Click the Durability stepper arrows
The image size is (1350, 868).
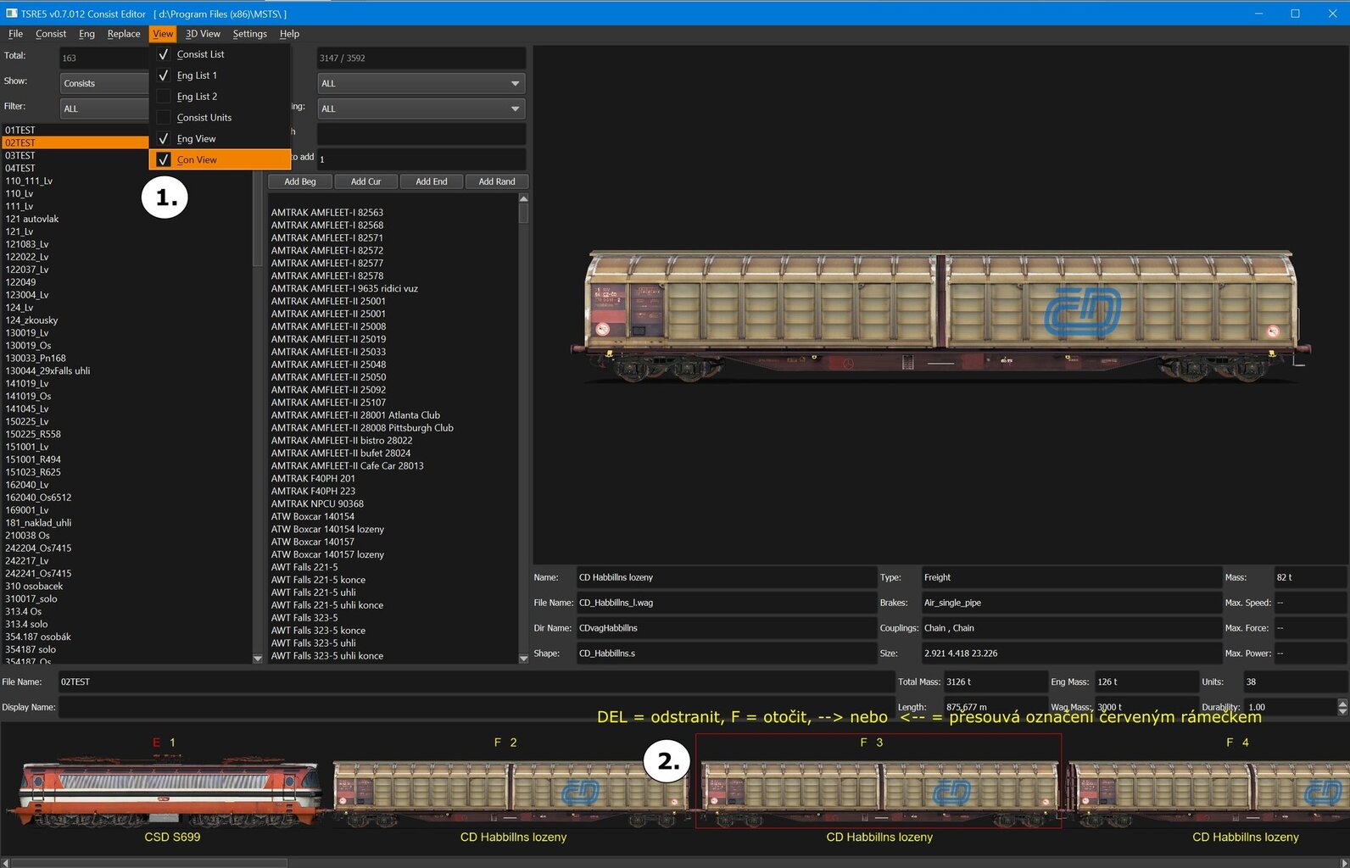[1342, 707]
